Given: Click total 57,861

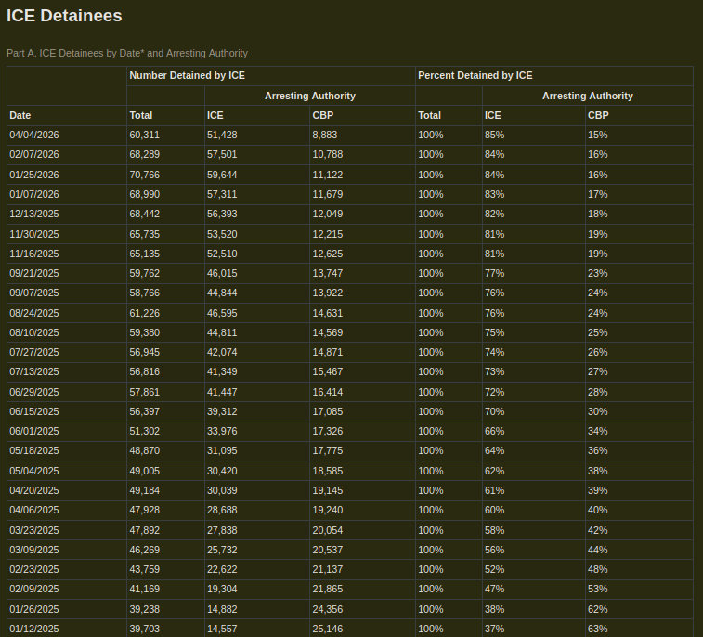Looking at the screenshot, I should [144, 392].
